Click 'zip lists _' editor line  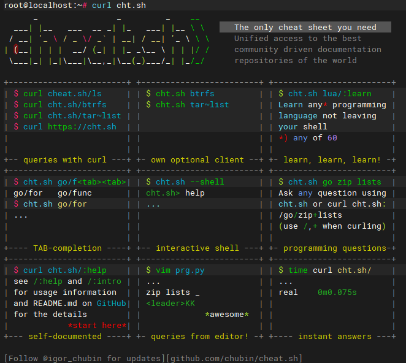tap(173, 292)
